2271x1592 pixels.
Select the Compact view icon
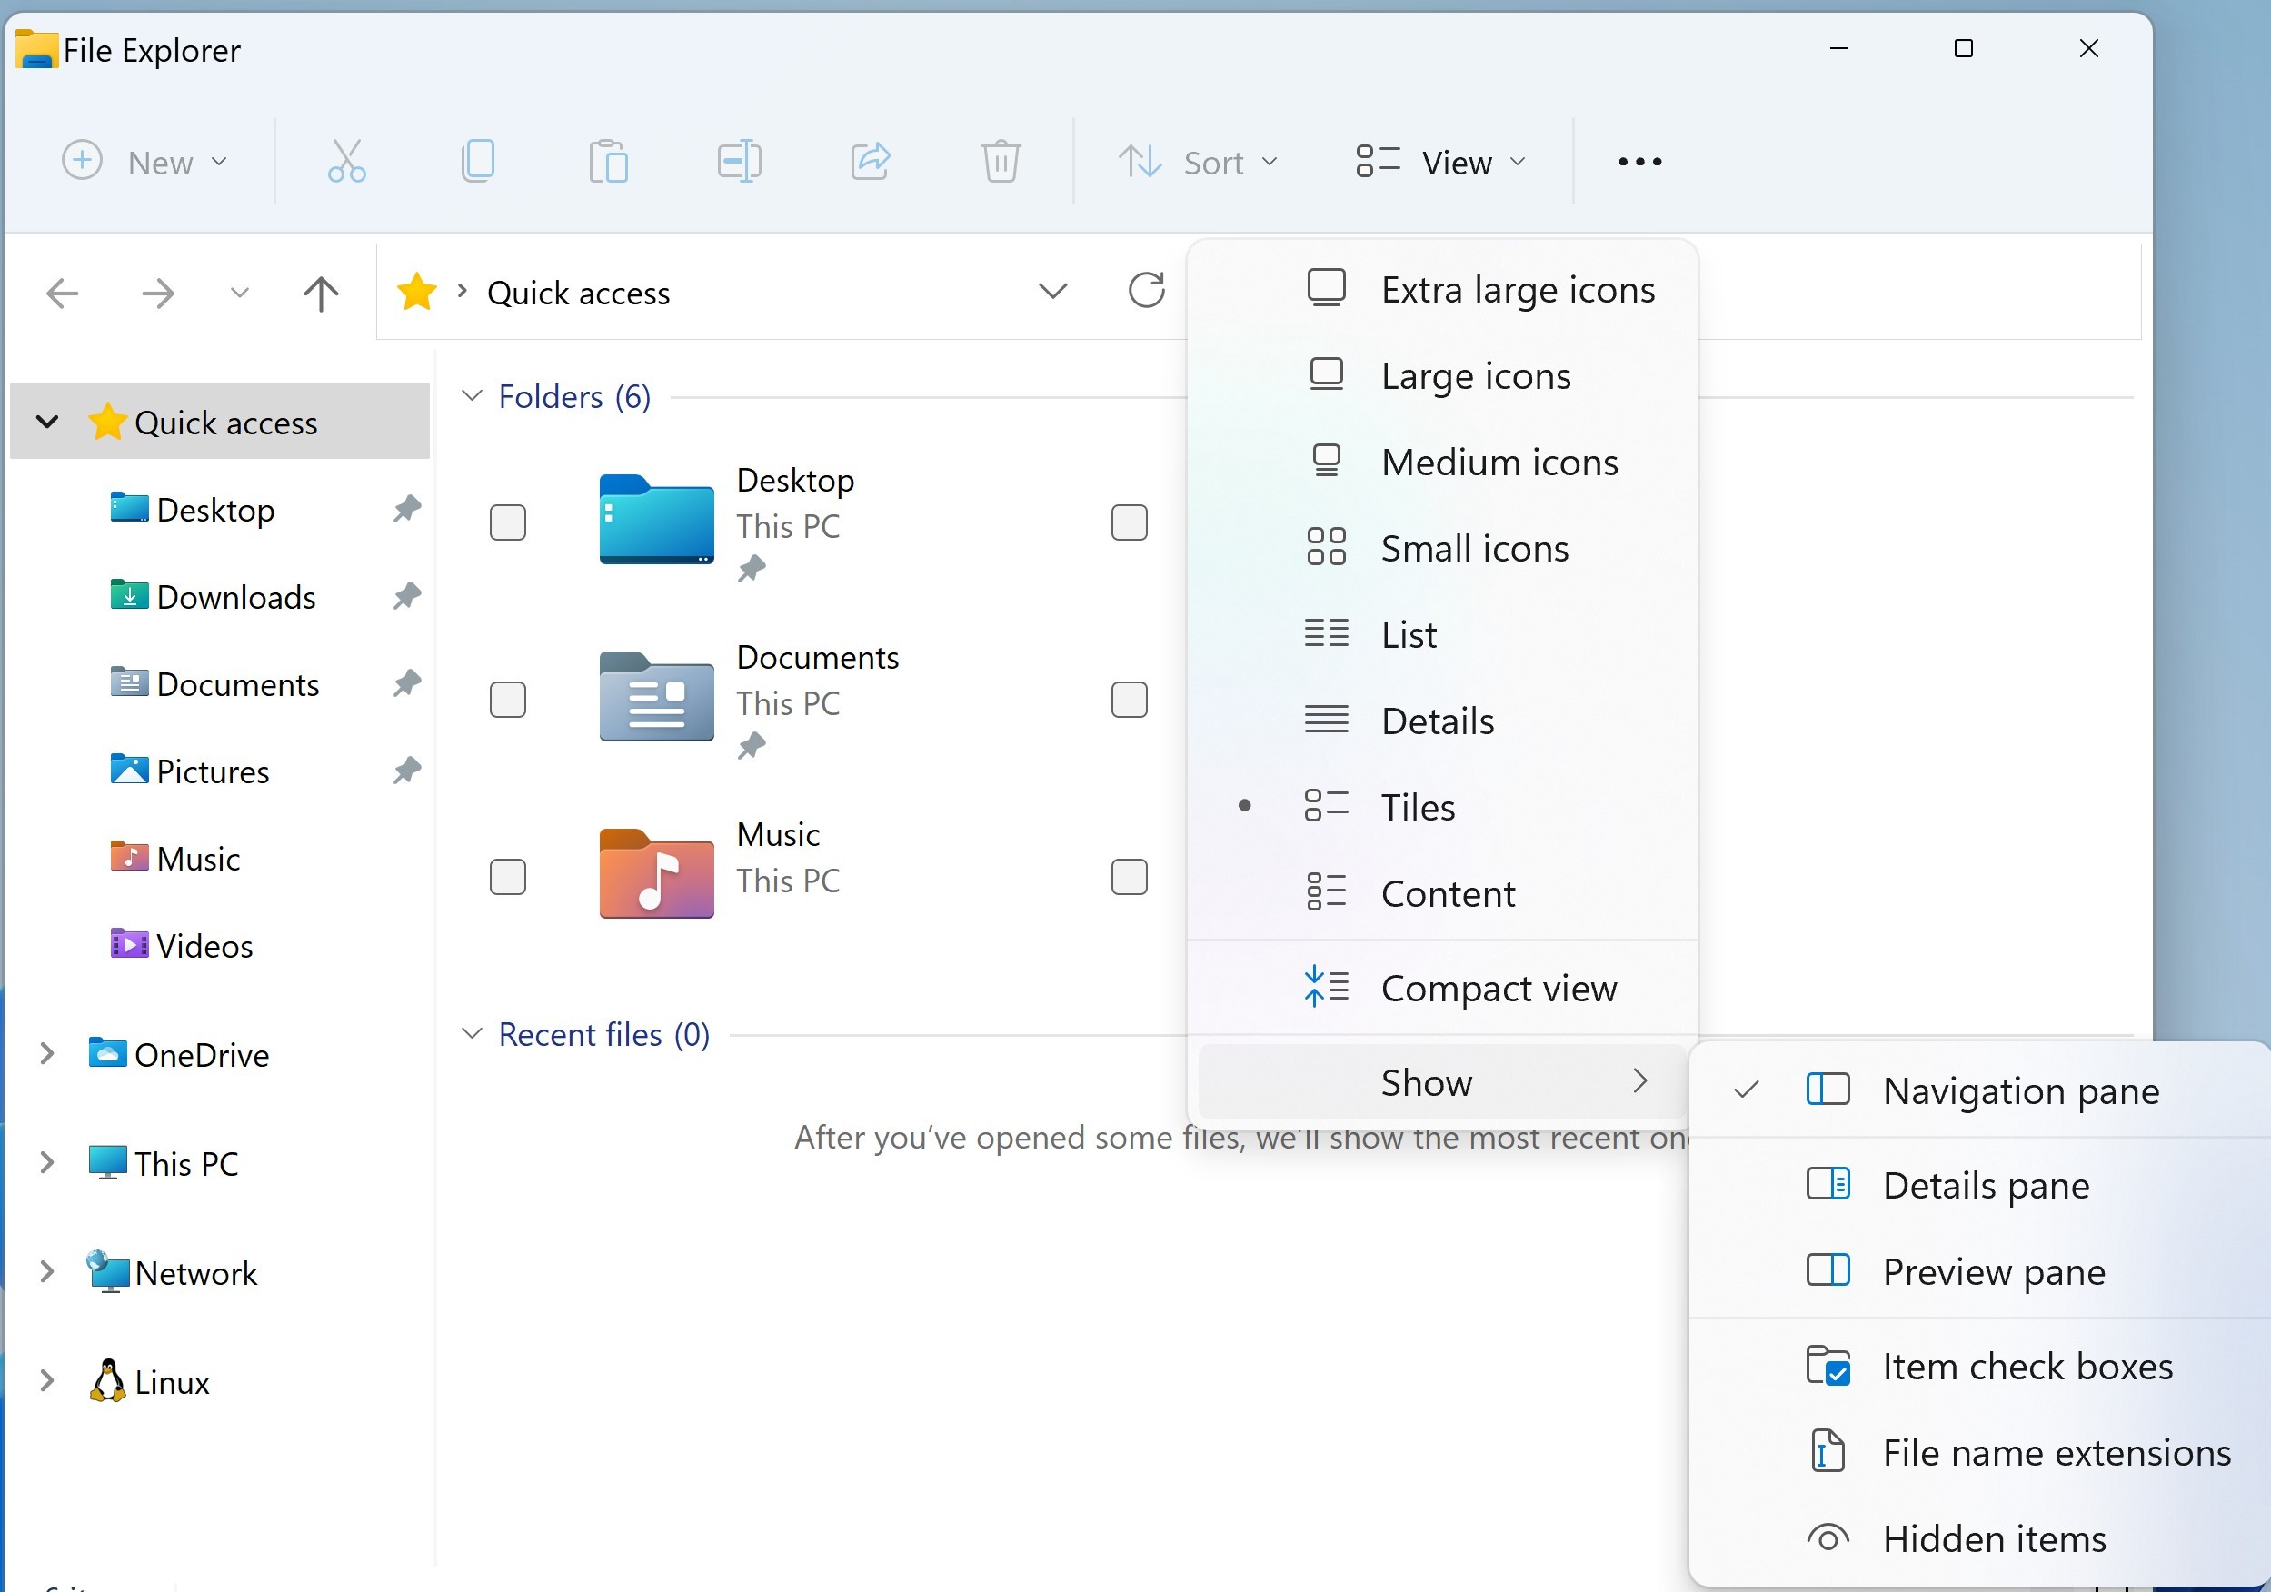(x=1323, y=989)
